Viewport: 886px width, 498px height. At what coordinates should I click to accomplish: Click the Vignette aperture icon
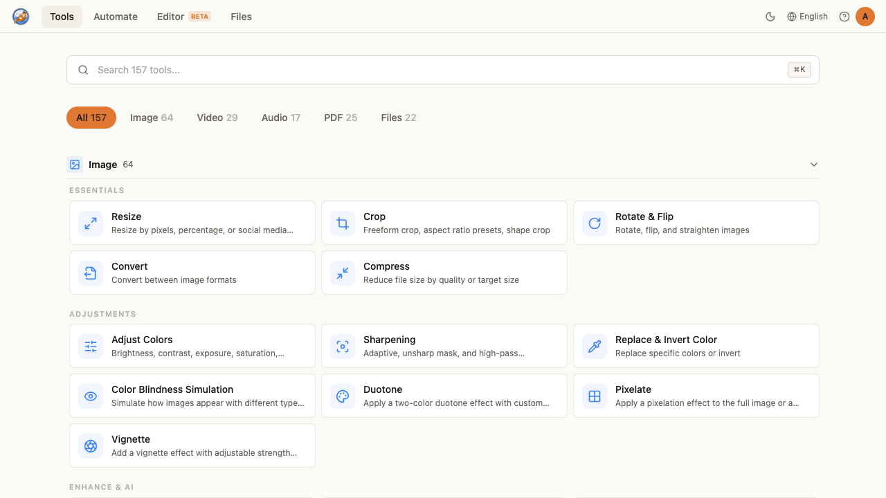(x=91, y=446)
